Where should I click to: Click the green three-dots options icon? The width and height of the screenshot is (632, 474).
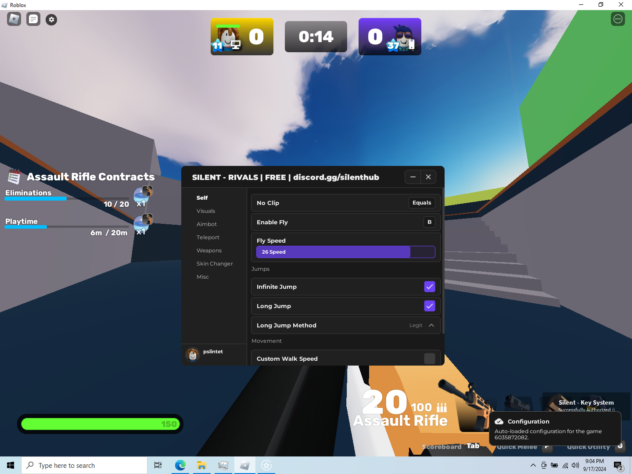[x=618, y=19]
